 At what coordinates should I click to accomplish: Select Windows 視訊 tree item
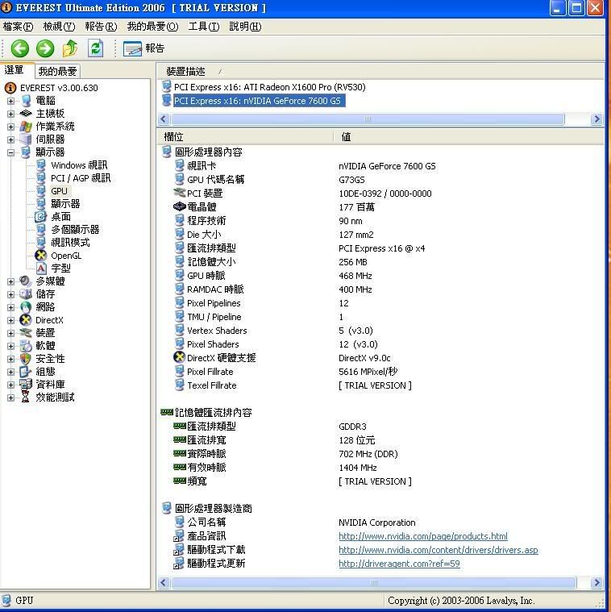(80, 165)
